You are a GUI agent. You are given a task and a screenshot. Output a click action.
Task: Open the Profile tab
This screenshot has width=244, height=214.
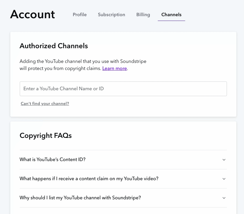coord(80,15)
